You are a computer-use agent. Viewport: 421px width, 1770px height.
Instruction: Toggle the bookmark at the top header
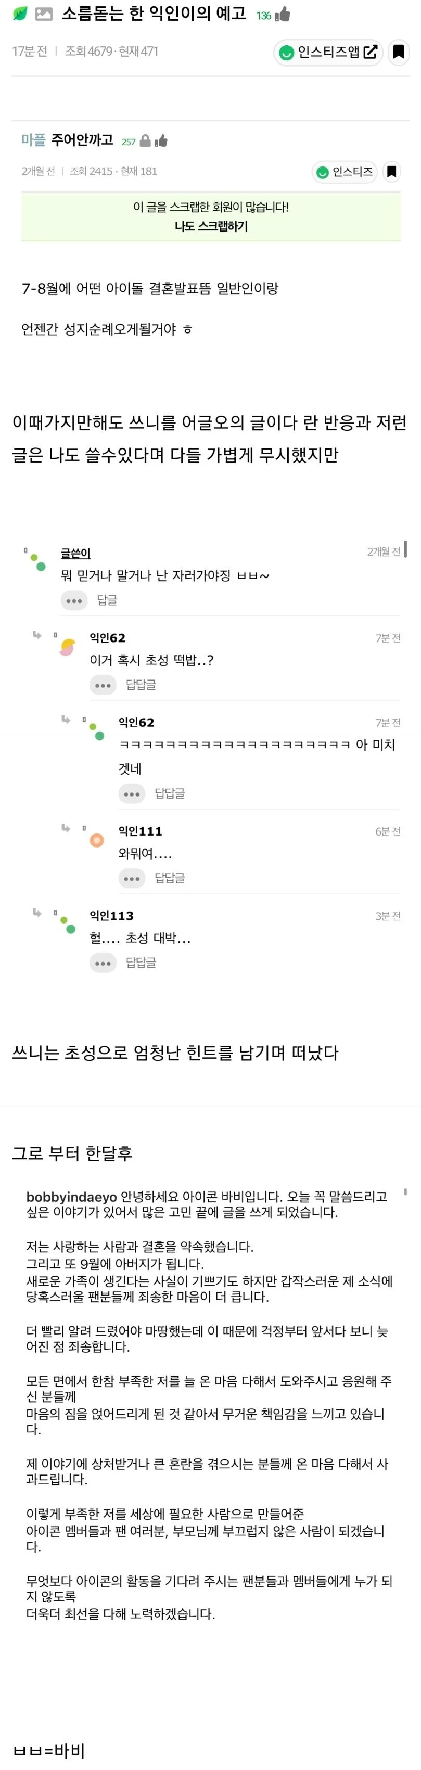click(x=398, y=52)
